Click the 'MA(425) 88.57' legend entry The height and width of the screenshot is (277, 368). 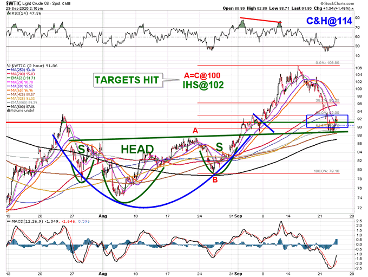coord(23,94)
